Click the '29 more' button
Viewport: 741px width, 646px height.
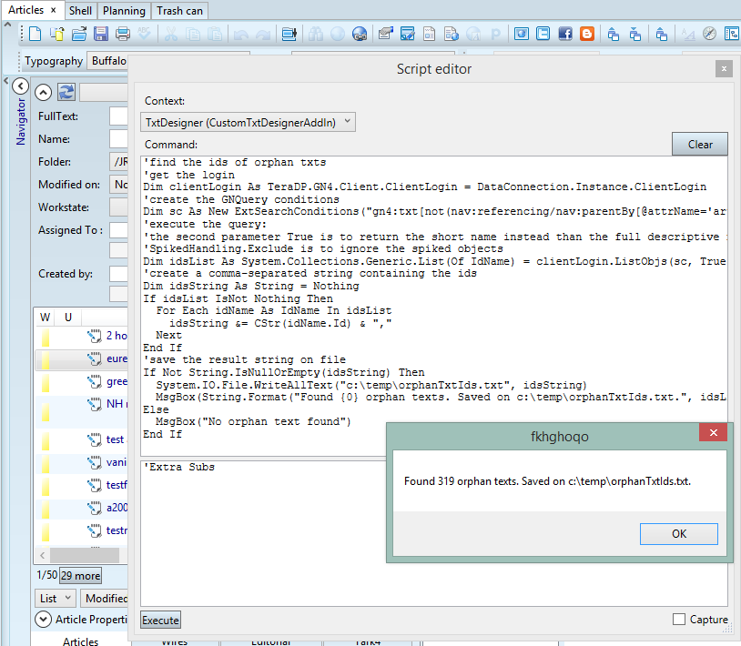coord(81,576)
